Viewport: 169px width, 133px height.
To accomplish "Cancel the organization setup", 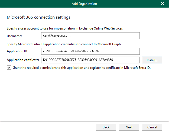I will pos(152,127).
